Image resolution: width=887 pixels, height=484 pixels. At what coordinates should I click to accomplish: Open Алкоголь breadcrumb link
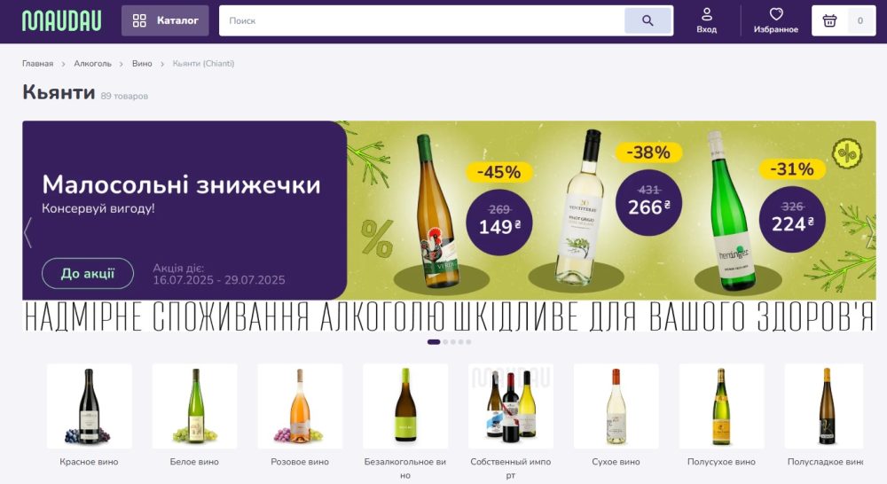pyautogui.click(x=93, y=64)
